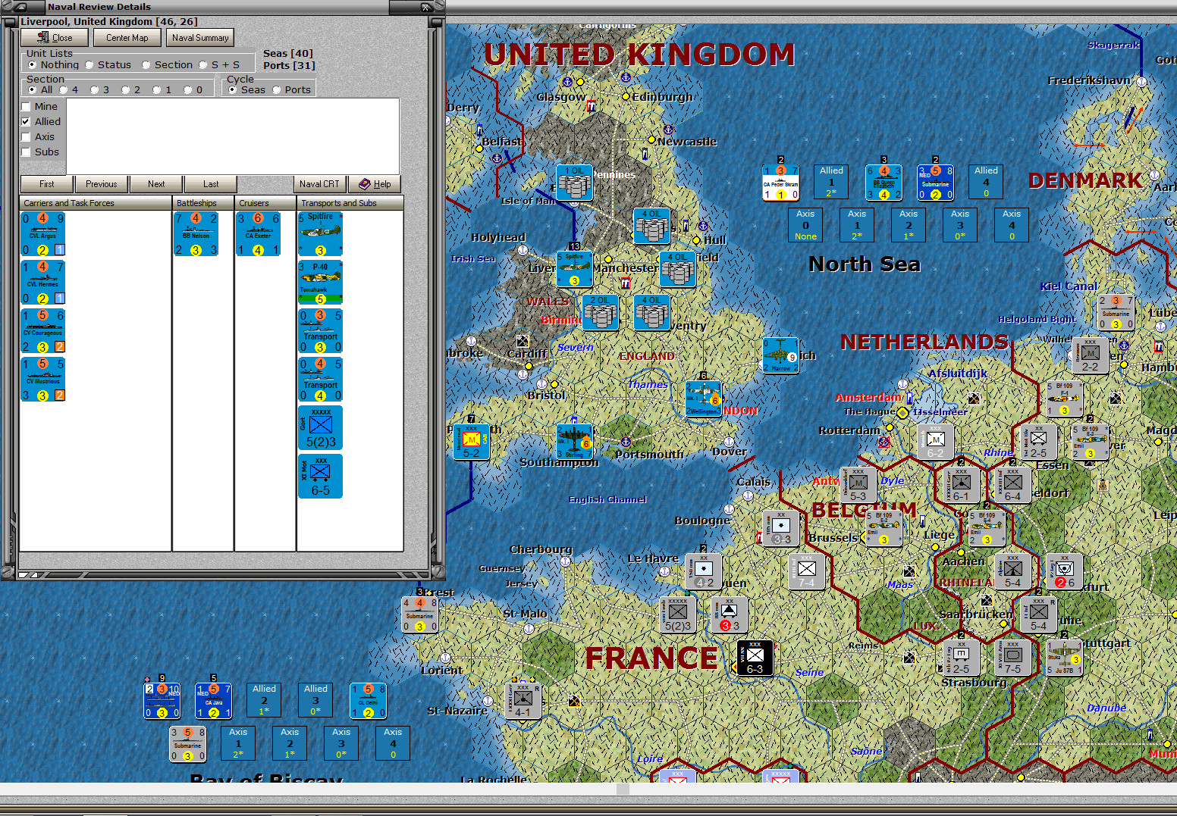1177x816 pixels.
Task: Select the BB Nelson battleship counter
Action: [x=196, y=233]
